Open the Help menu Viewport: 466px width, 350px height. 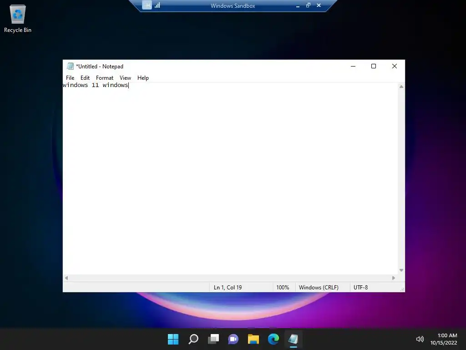(143, 77)
